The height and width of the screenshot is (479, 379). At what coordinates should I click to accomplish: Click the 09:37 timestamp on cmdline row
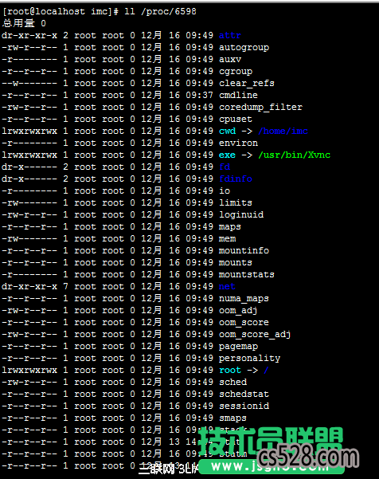point(199,95)
